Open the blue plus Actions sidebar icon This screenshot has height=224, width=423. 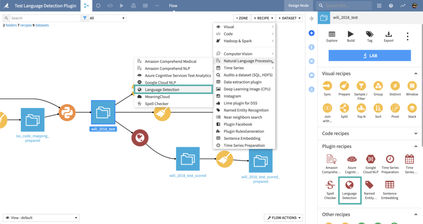point(311,33)
